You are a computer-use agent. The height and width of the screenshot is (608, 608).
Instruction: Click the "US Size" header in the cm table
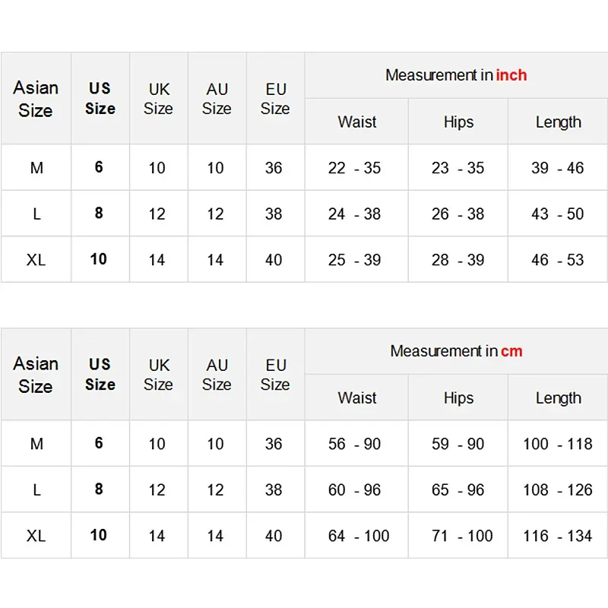click(x=100, y=375)
